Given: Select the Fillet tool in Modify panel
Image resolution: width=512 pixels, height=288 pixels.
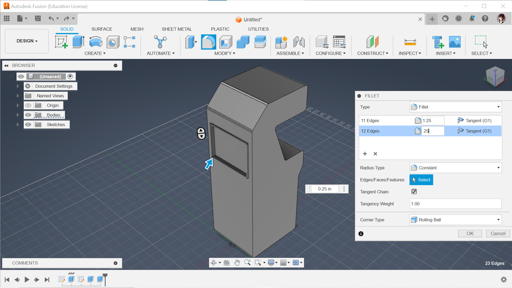Looking at the screenshot, I should pyautogui.click(x=208, y=42).
